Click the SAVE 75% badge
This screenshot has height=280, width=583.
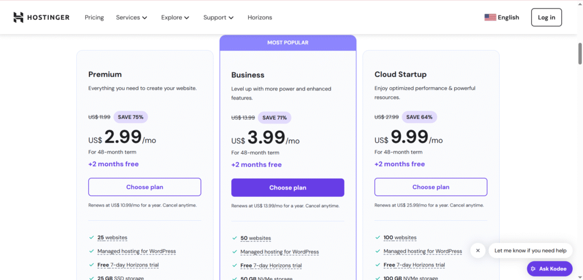click(130, 117)
